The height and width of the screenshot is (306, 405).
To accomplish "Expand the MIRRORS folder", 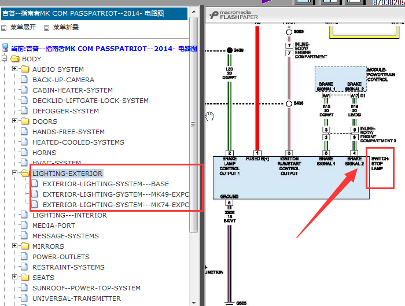I will coord(14,246).
